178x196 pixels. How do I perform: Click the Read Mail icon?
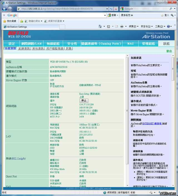117,26
